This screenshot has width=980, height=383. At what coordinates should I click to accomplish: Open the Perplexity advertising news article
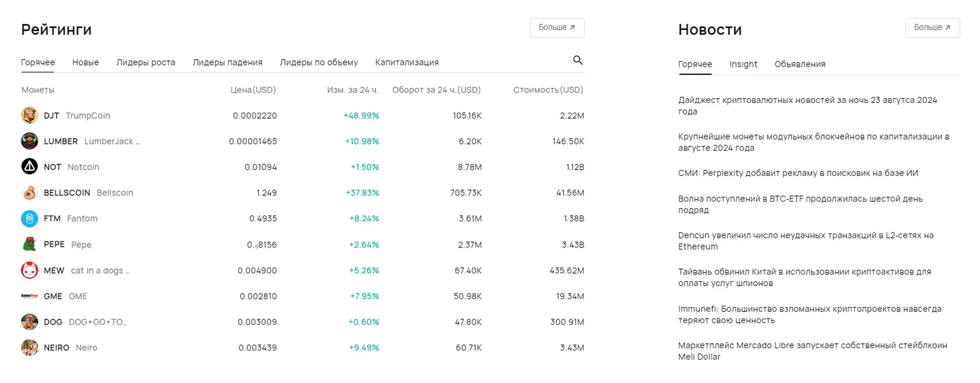798,173
